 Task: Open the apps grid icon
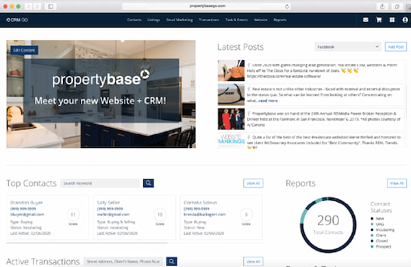[x=392, y=20]
